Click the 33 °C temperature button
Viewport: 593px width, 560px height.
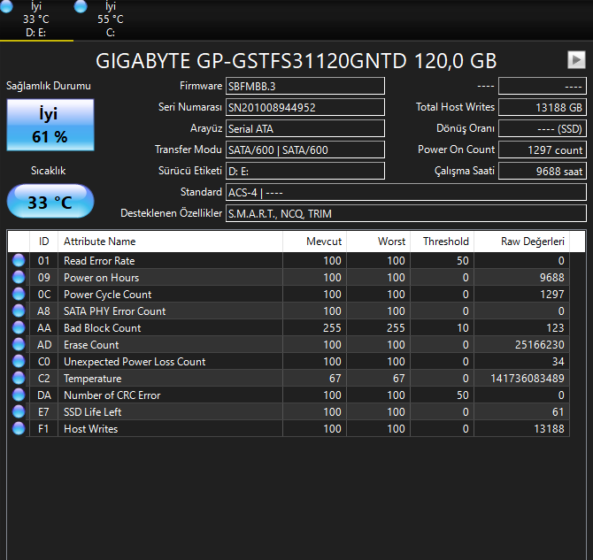click(50, 201)
